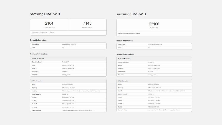Click the Identifier row in the CPU result

click(68, 91)
